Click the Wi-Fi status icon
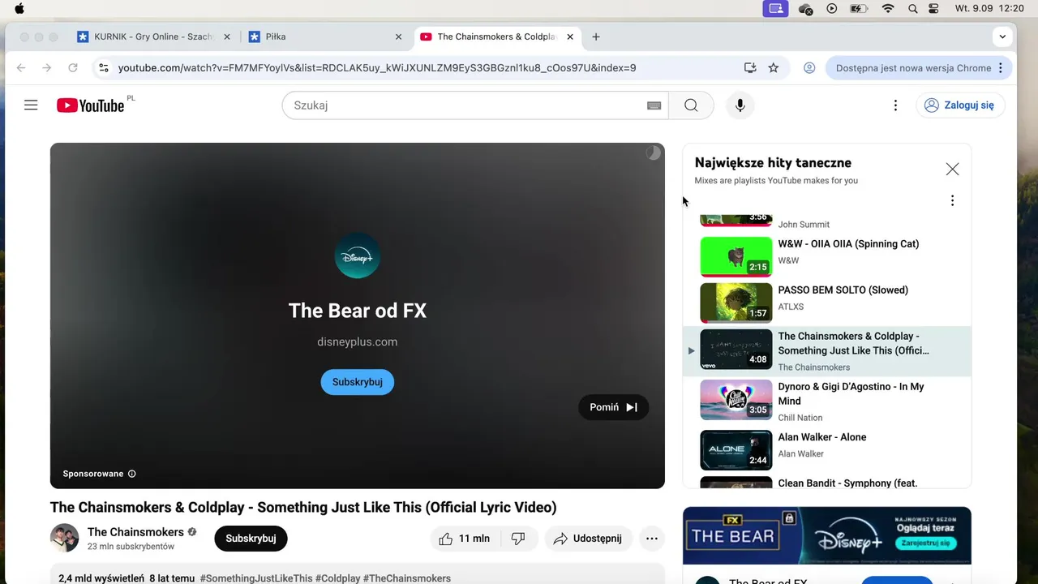 [888, 9]
